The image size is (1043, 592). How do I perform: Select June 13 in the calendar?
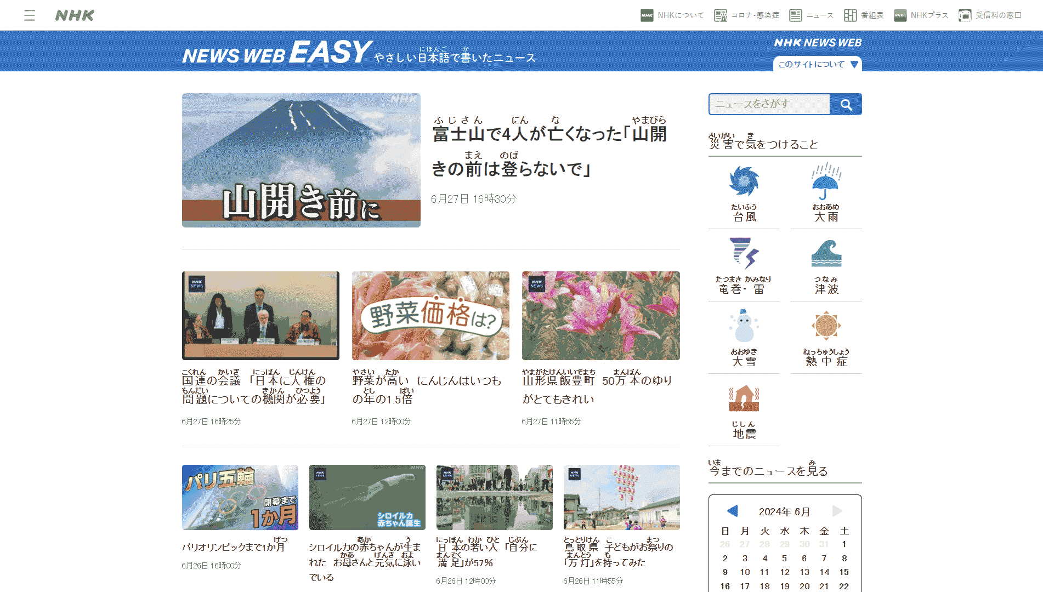(804, 572)
